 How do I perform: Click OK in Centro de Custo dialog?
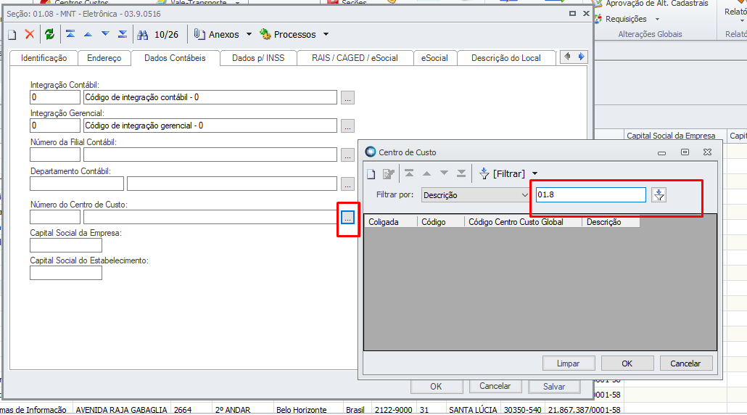pos(627,363)
